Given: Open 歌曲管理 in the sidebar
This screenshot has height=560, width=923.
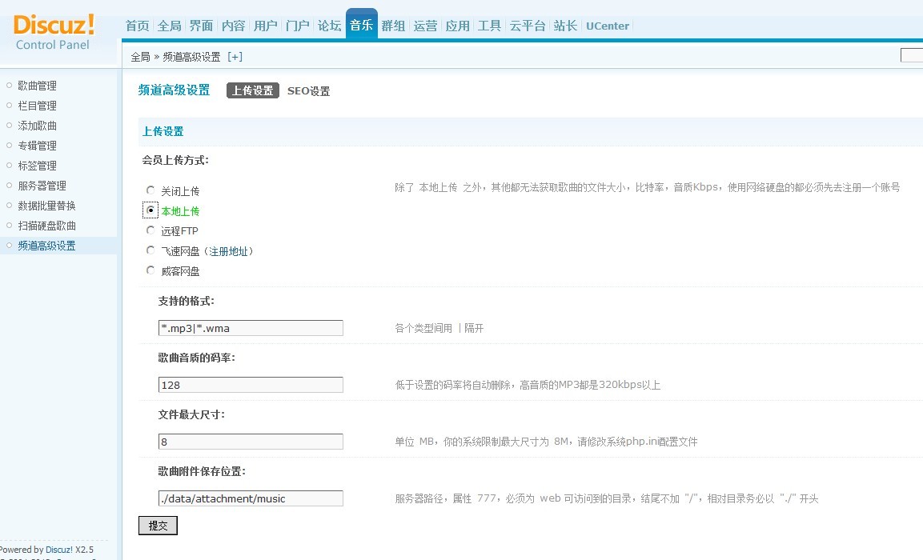Looking at the screenshot, I should tap(37, 86).
